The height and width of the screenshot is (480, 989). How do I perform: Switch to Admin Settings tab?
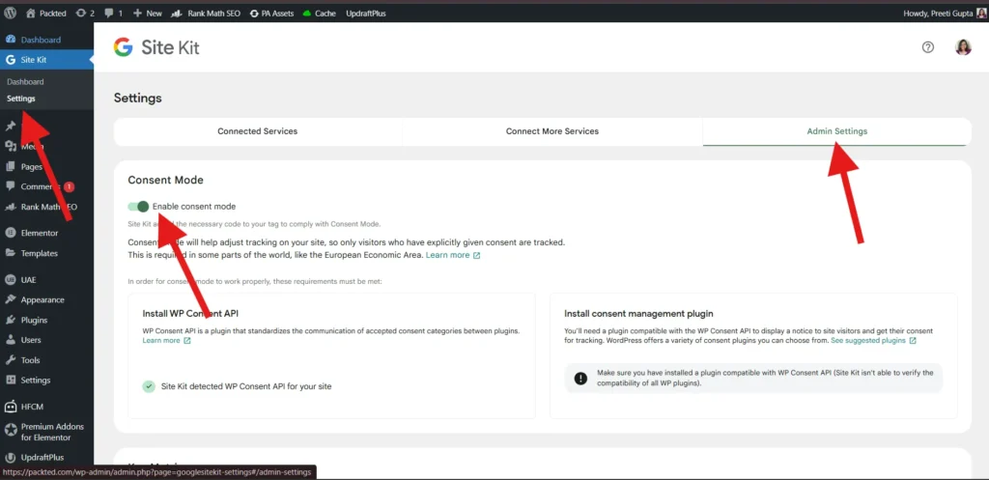(x=837, y=131)
